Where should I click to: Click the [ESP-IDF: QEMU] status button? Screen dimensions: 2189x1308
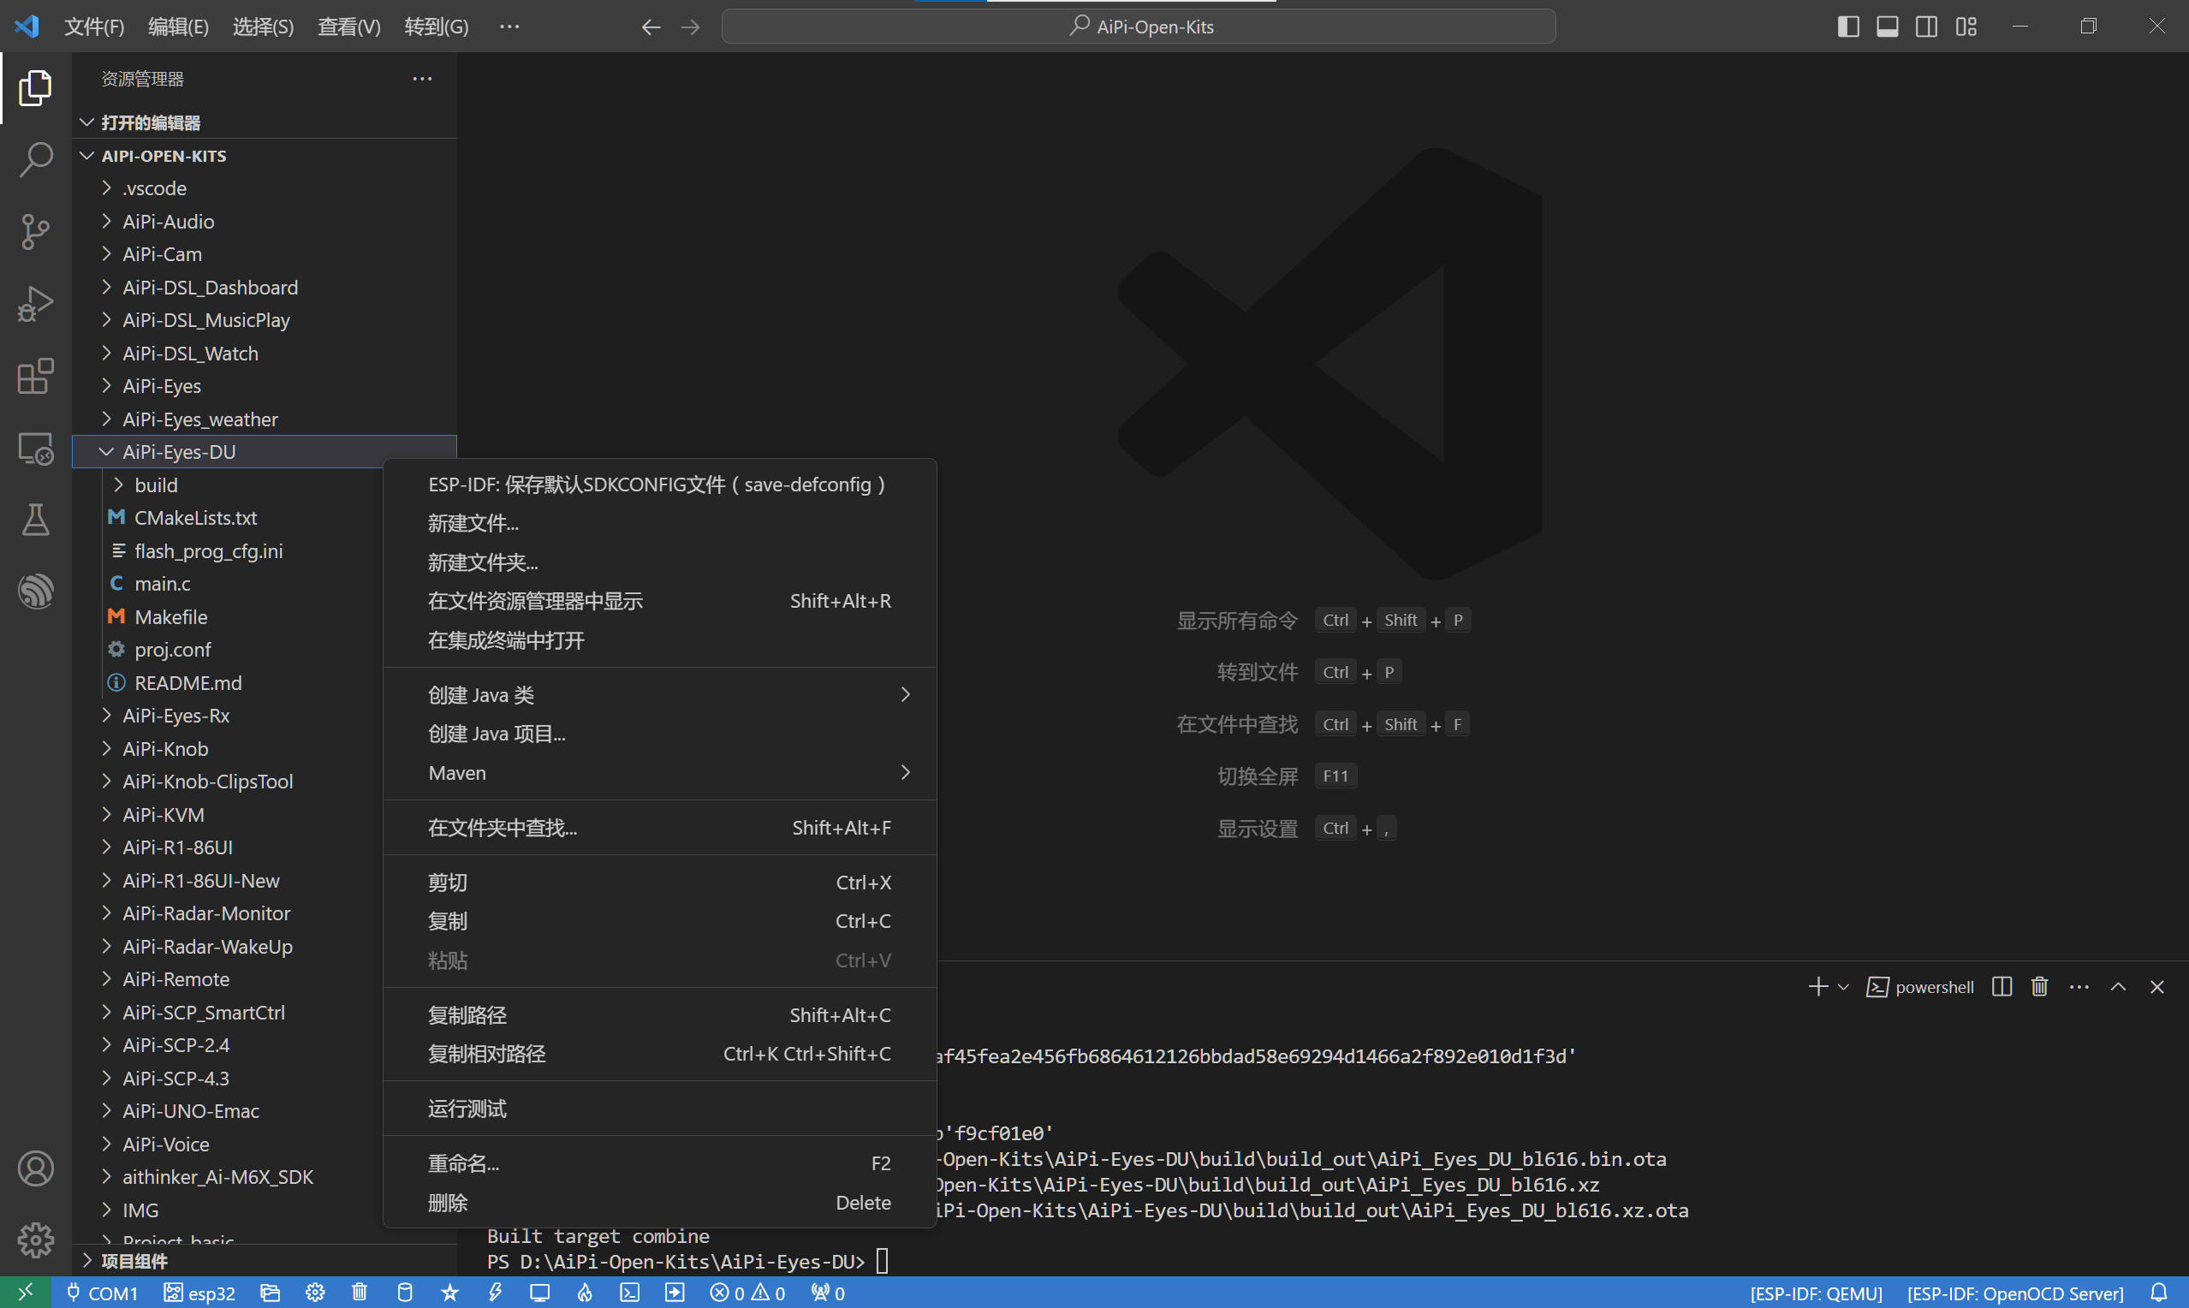[x=1816, y=1292]
